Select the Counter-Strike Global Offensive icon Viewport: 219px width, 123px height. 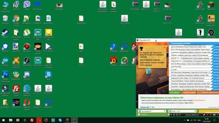click(211, 20)
